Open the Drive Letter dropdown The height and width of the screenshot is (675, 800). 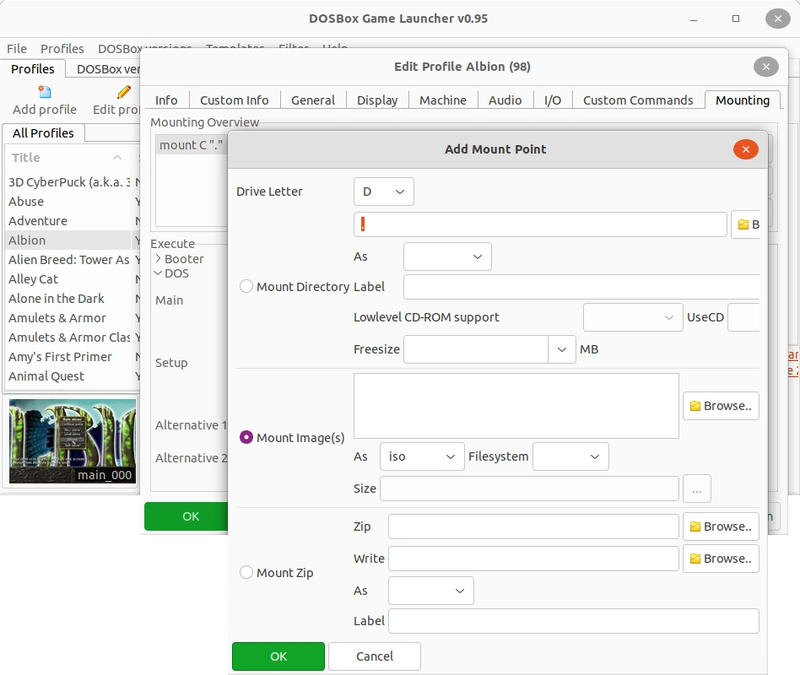pyautogui.click(x=383, y=192)
